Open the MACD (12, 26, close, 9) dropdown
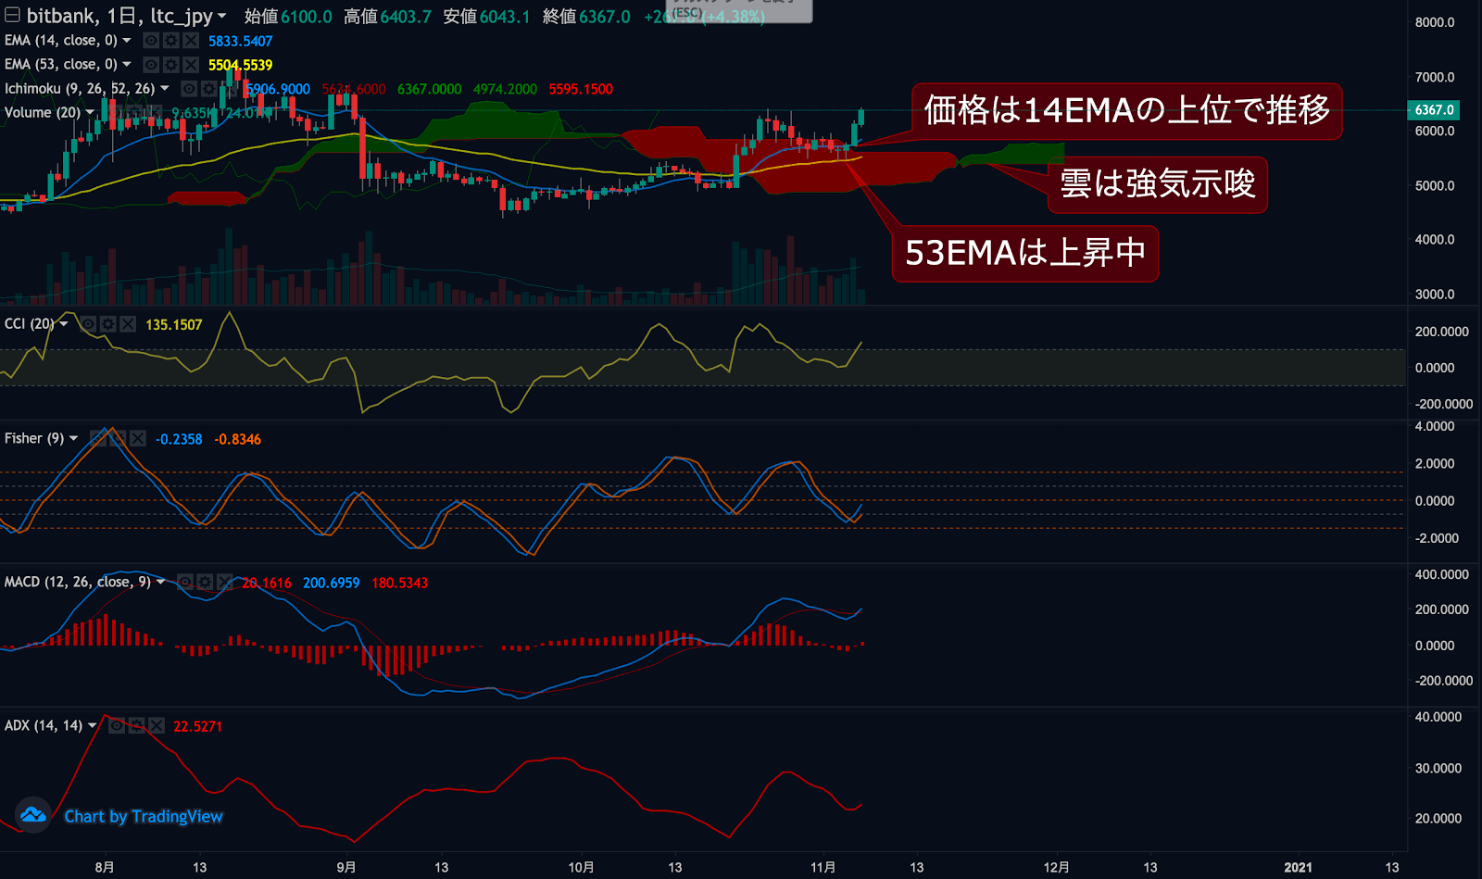The width and height of the screenshot is (1482, 879). [161, 583]
